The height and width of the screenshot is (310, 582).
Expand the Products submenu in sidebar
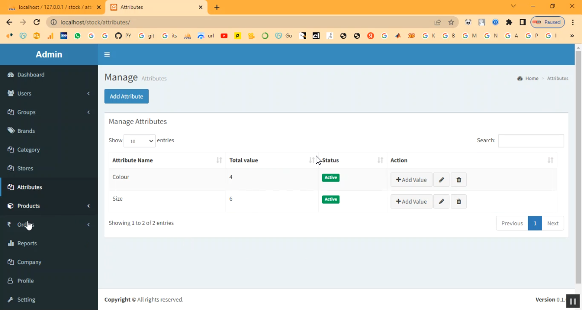point(49,206)
